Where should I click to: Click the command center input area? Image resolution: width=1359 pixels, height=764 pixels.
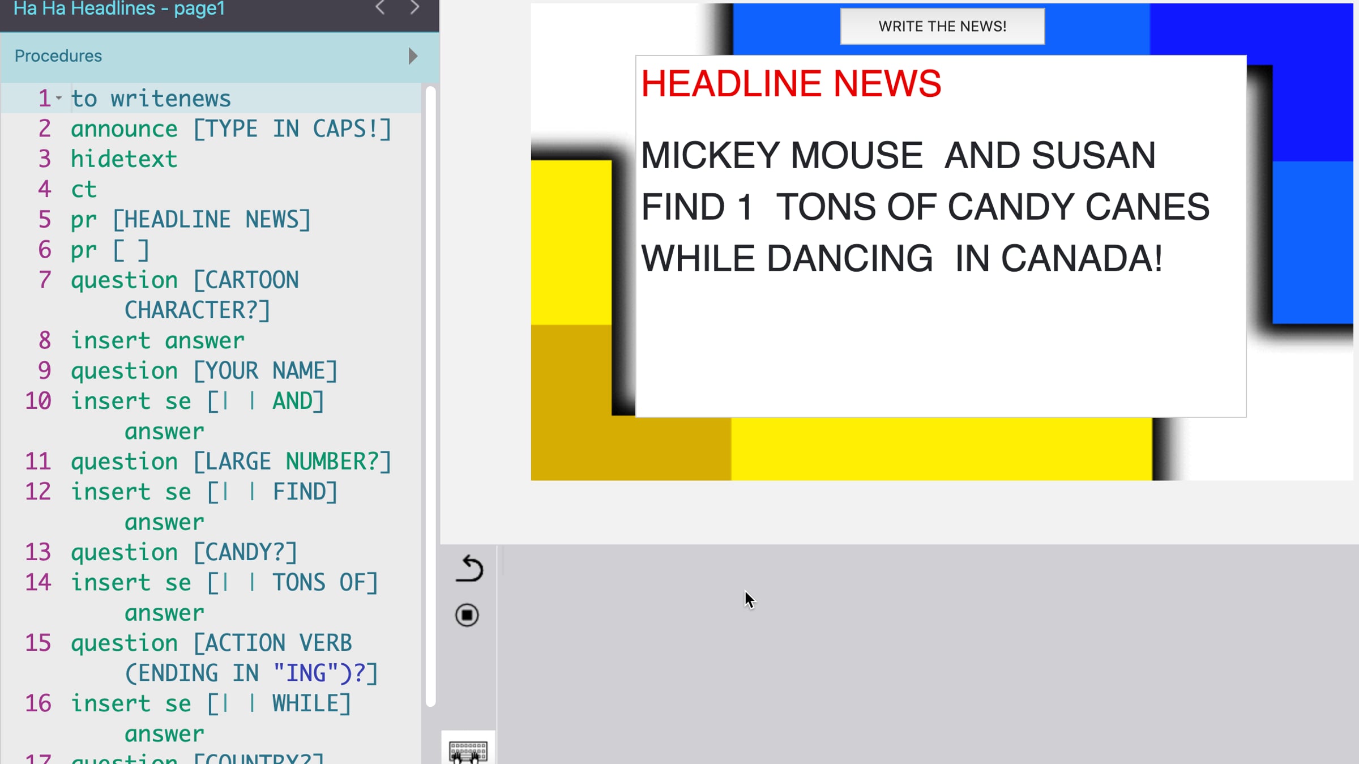[x=929, y=654]
